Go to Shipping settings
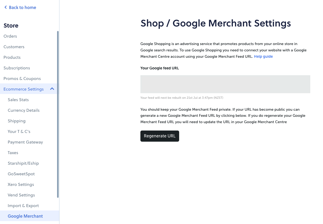Screen dimensions: 323x224 coord(17,121)
